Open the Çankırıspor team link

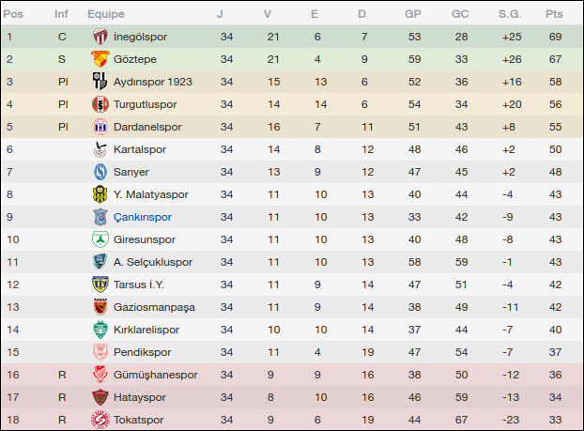click(x=143, y=217)
